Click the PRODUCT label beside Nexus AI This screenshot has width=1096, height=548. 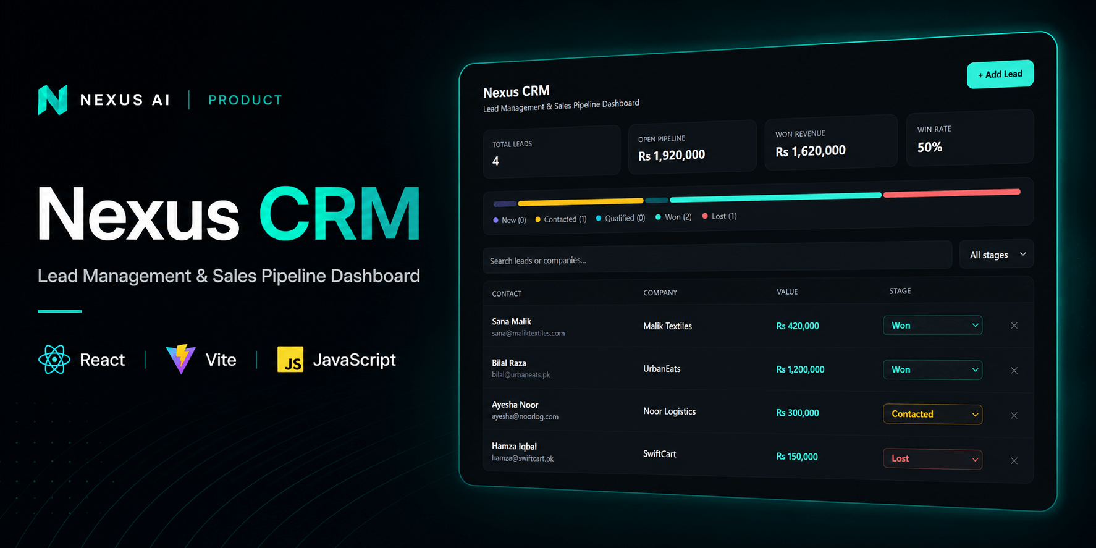[245, 100]
